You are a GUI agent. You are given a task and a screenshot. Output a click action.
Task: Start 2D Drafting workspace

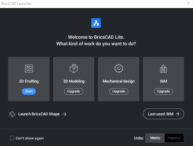pos(29,91)
